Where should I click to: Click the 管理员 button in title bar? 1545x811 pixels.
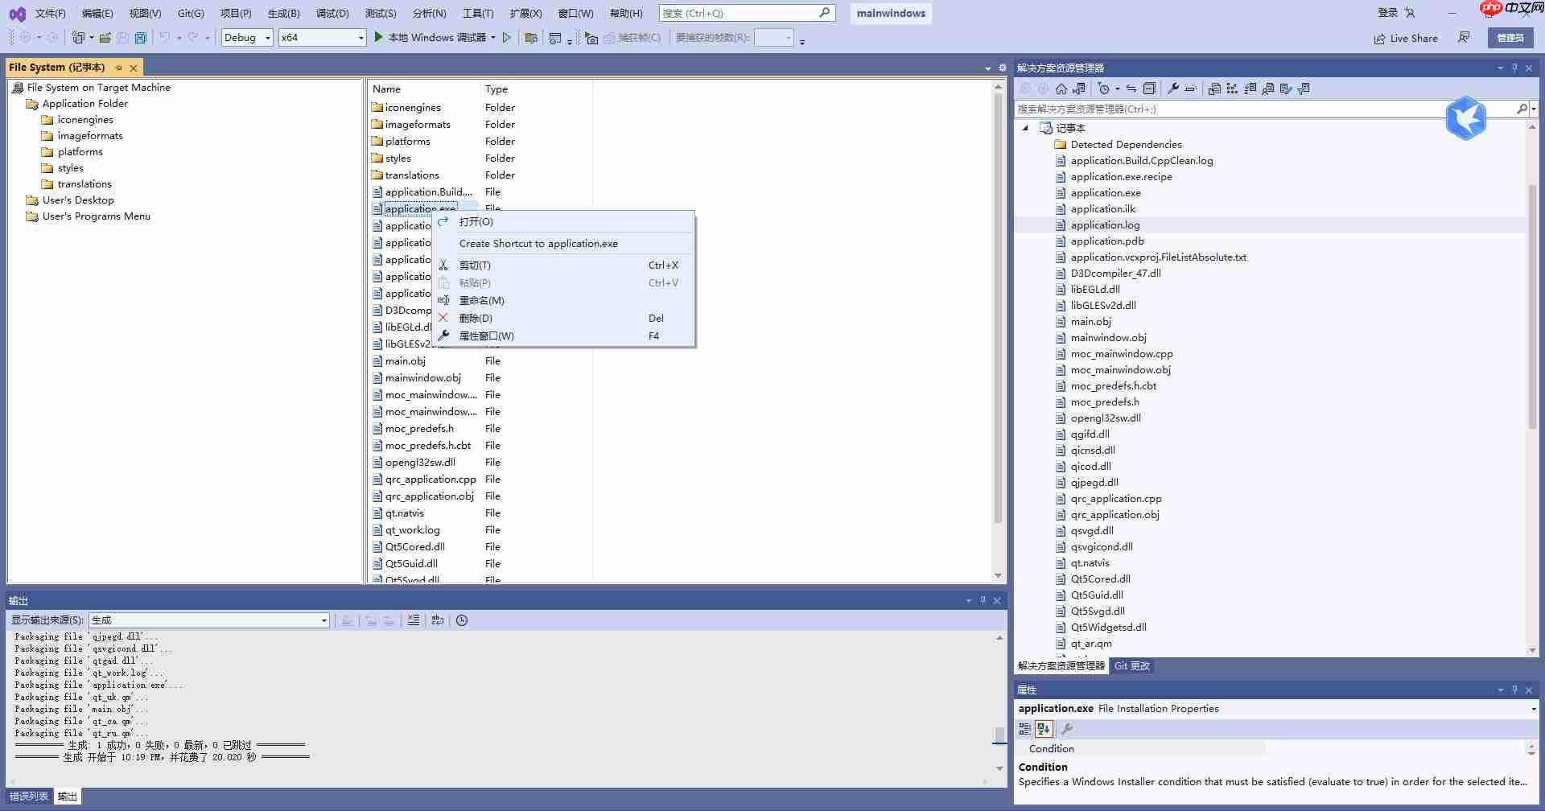[1510, 38]
